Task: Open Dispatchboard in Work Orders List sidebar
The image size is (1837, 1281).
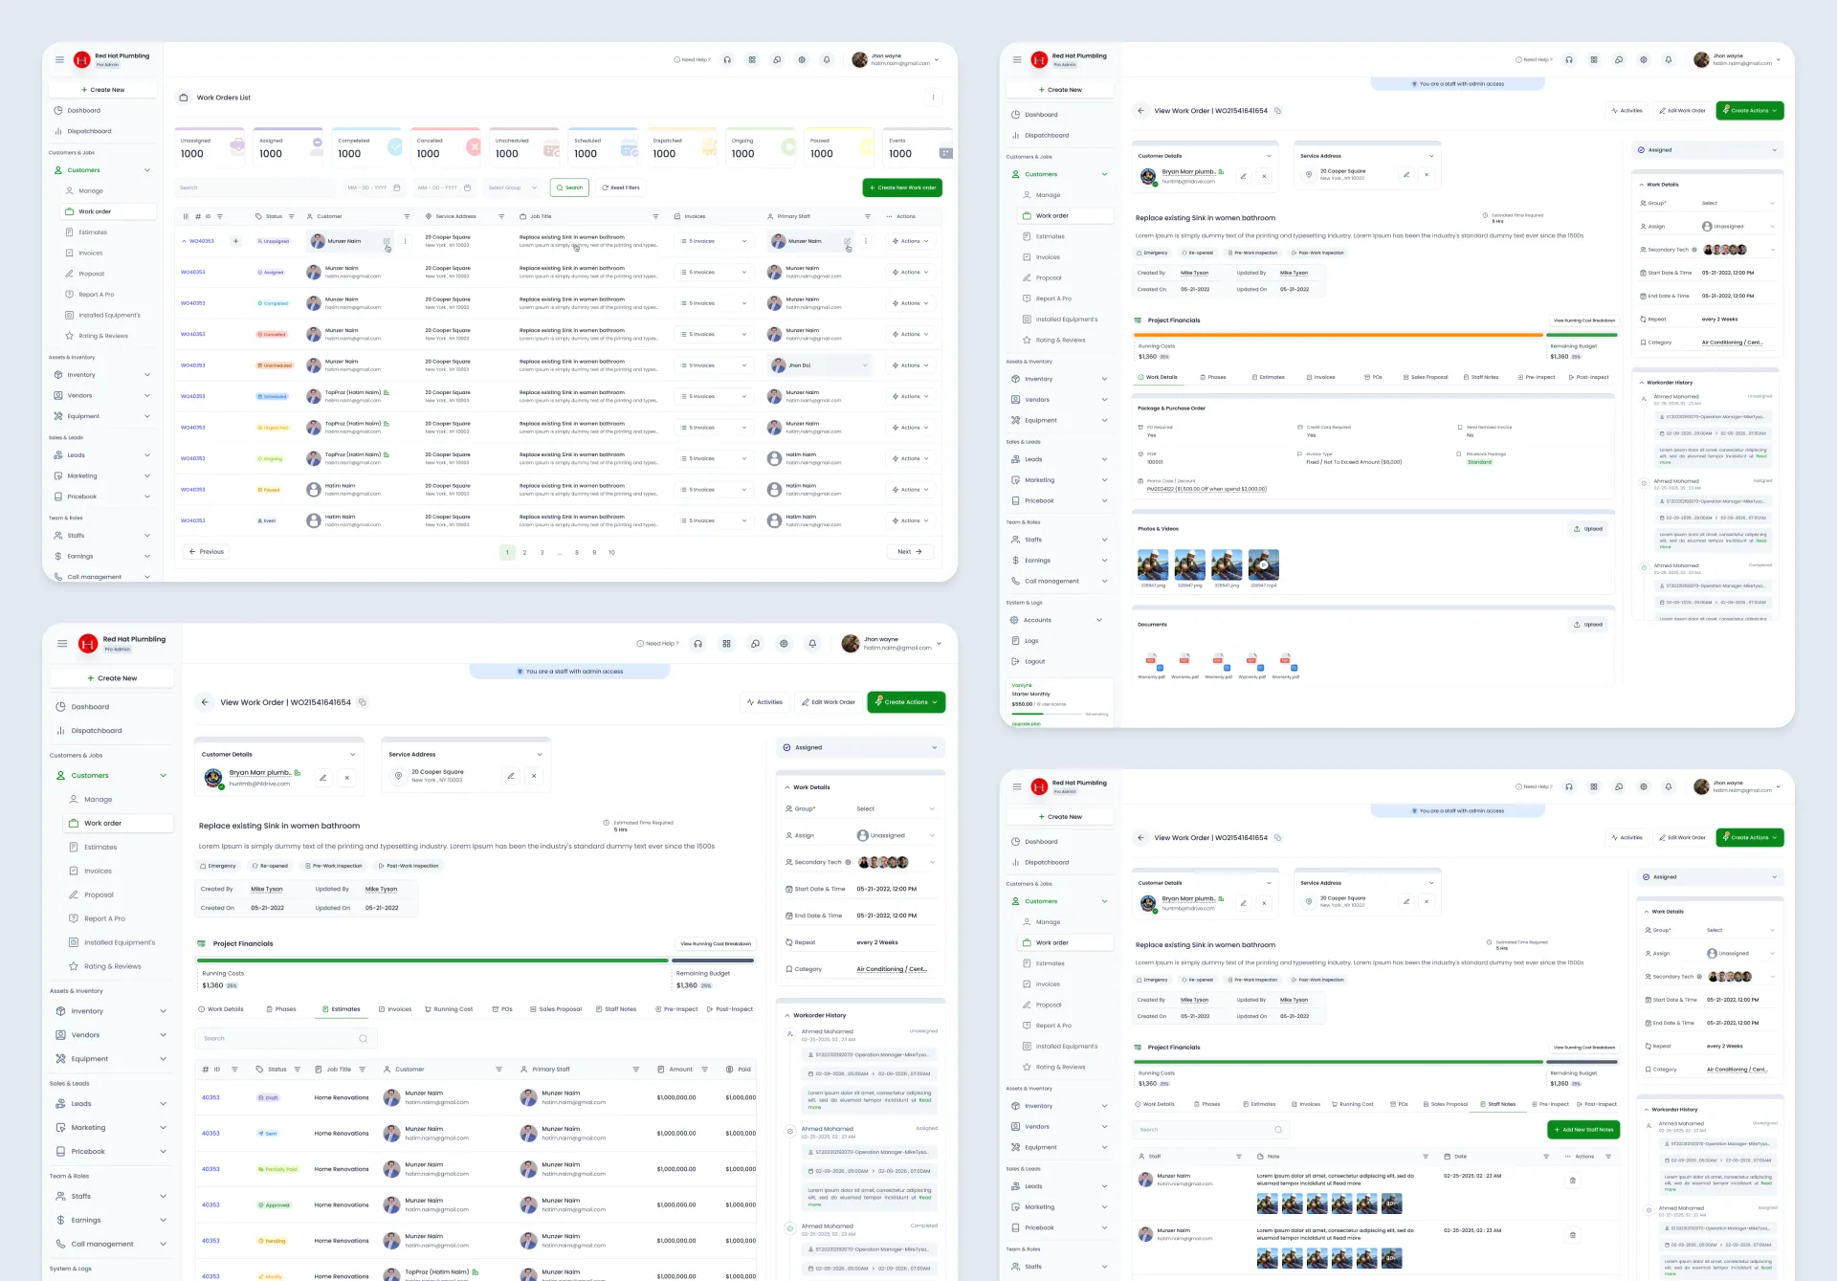Action: [89, 131]
